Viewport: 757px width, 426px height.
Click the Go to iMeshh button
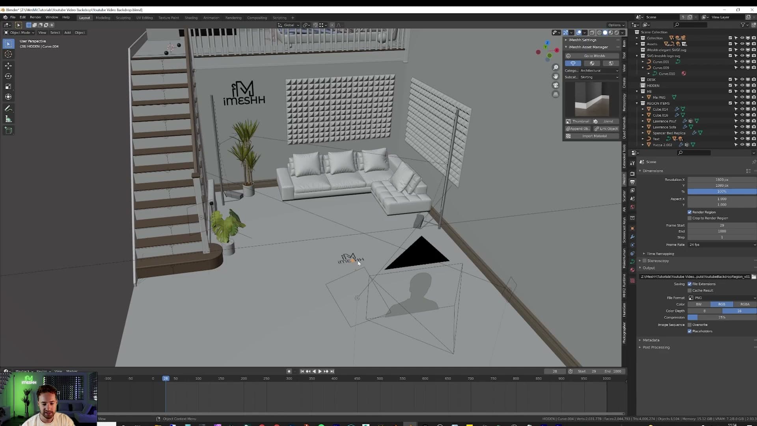[592, 56]
